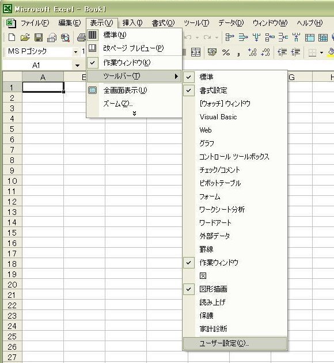Open the ファイル(F) menu
The width and height of the screenshot is (334, 363).
click(35, 23)
